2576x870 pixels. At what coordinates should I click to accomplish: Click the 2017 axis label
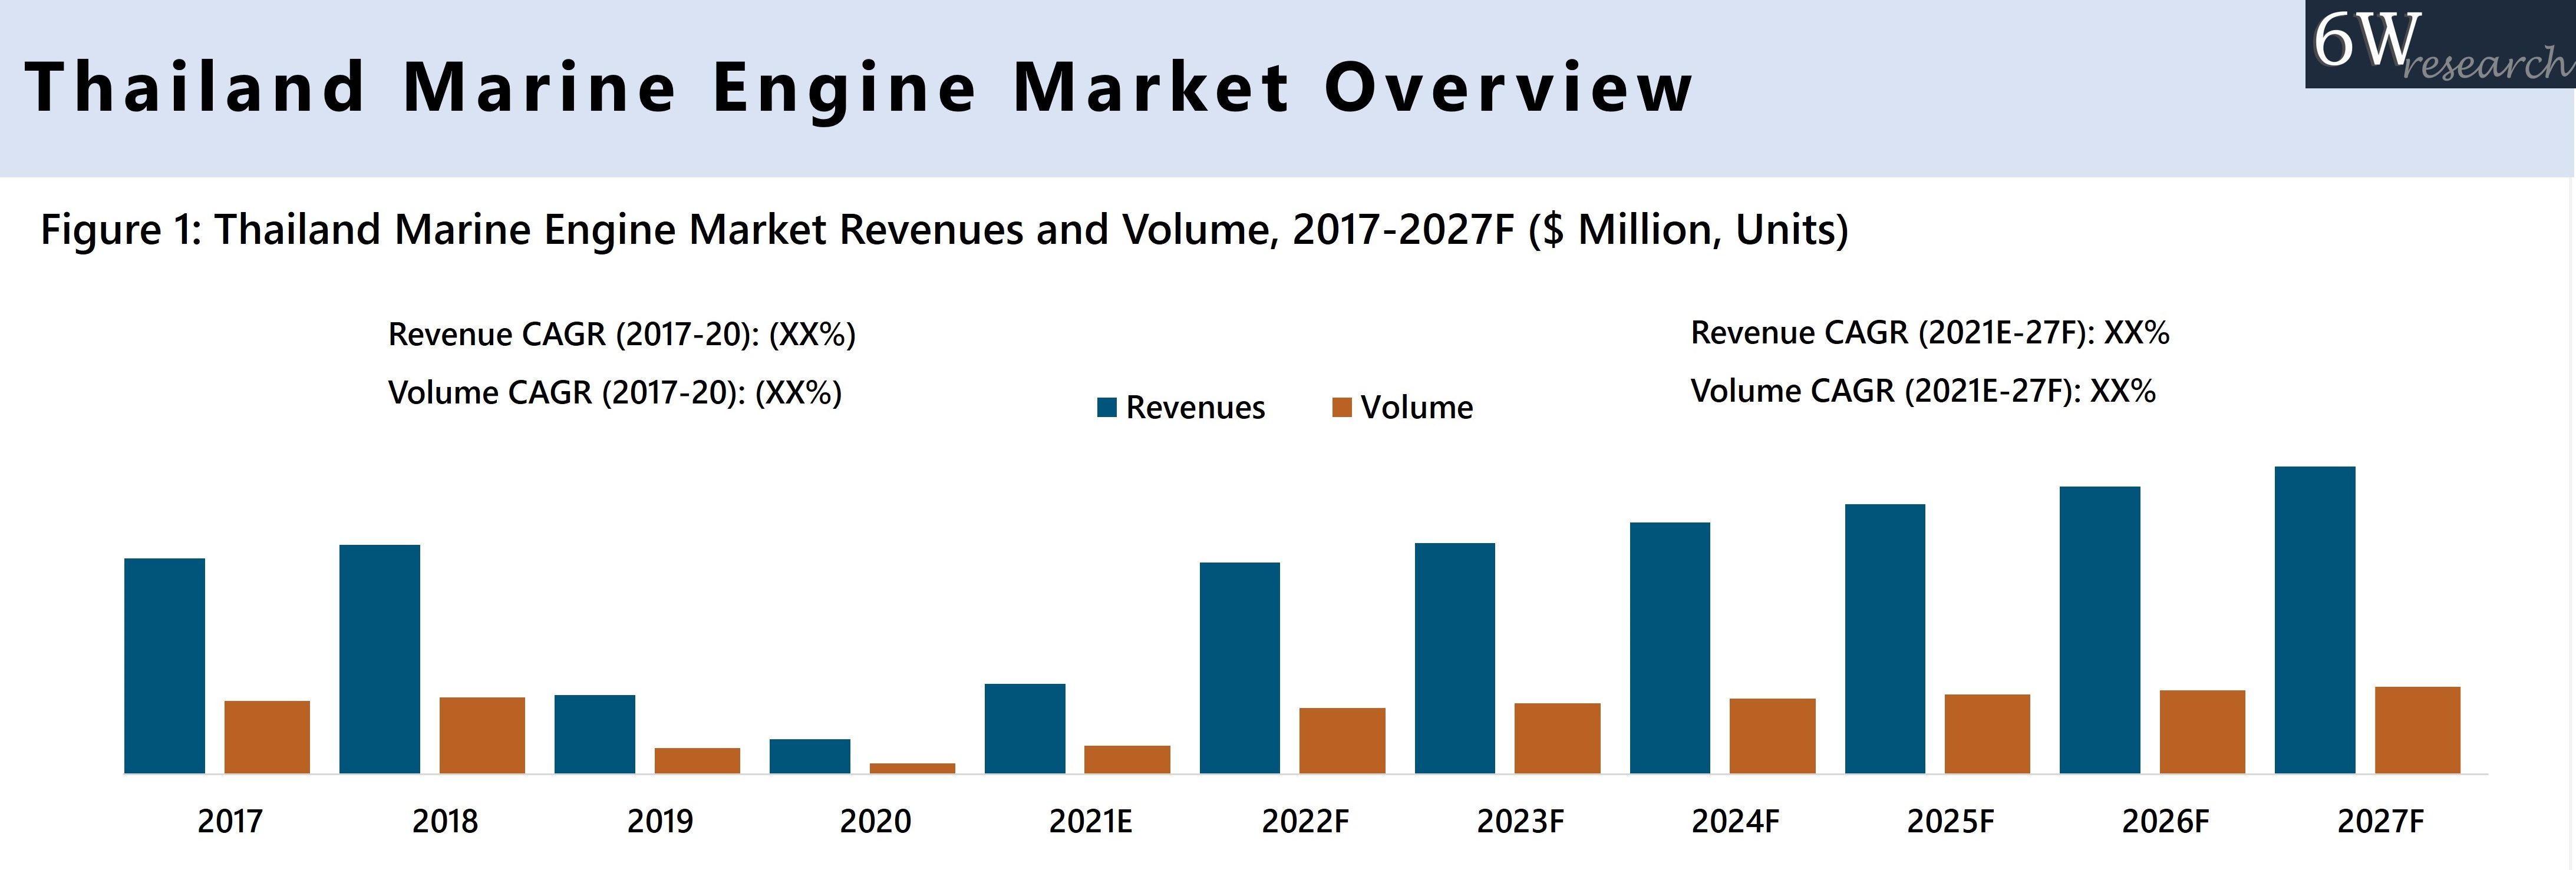(x=230, y=821)
